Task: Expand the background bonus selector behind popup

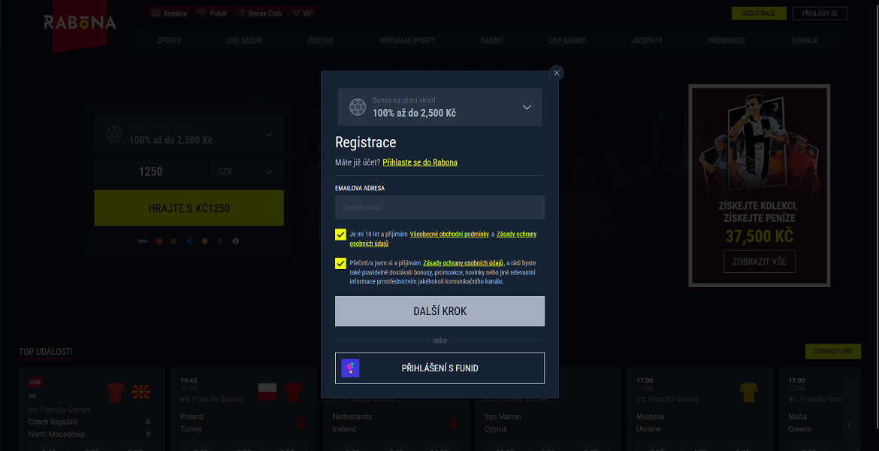Action: (268, 135)
